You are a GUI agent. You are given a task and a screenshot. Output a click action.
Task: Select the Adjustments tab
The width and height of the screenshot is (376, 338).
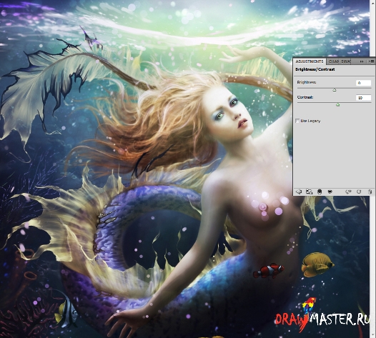click(x=310, y=61)
